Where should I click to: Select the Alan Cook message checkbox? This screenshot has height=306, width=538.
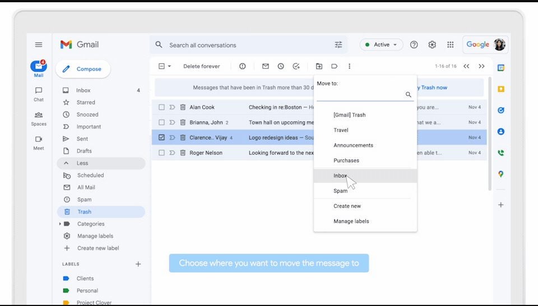161,108
